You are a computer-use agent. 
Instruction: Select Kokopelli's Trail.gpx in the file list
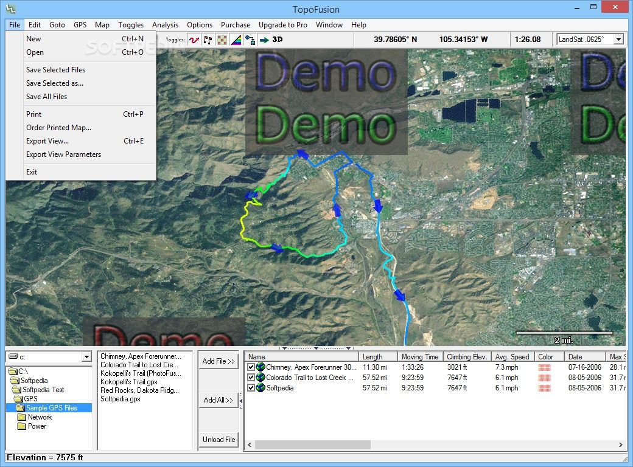[129, 381]
